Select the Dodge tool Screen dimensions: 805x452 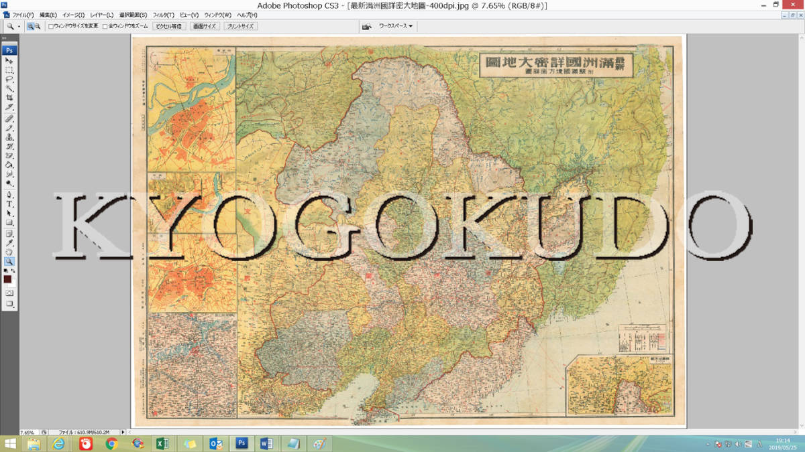click(x=9, y=183)
